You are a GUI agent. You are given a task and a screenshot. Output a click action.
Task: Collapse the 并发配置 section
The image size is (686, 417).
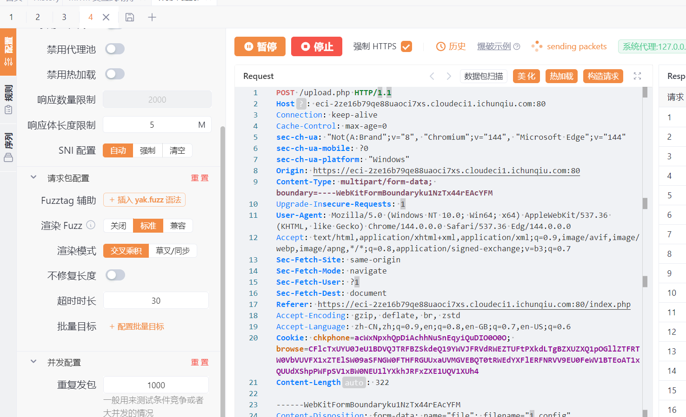tap(33, 362)
